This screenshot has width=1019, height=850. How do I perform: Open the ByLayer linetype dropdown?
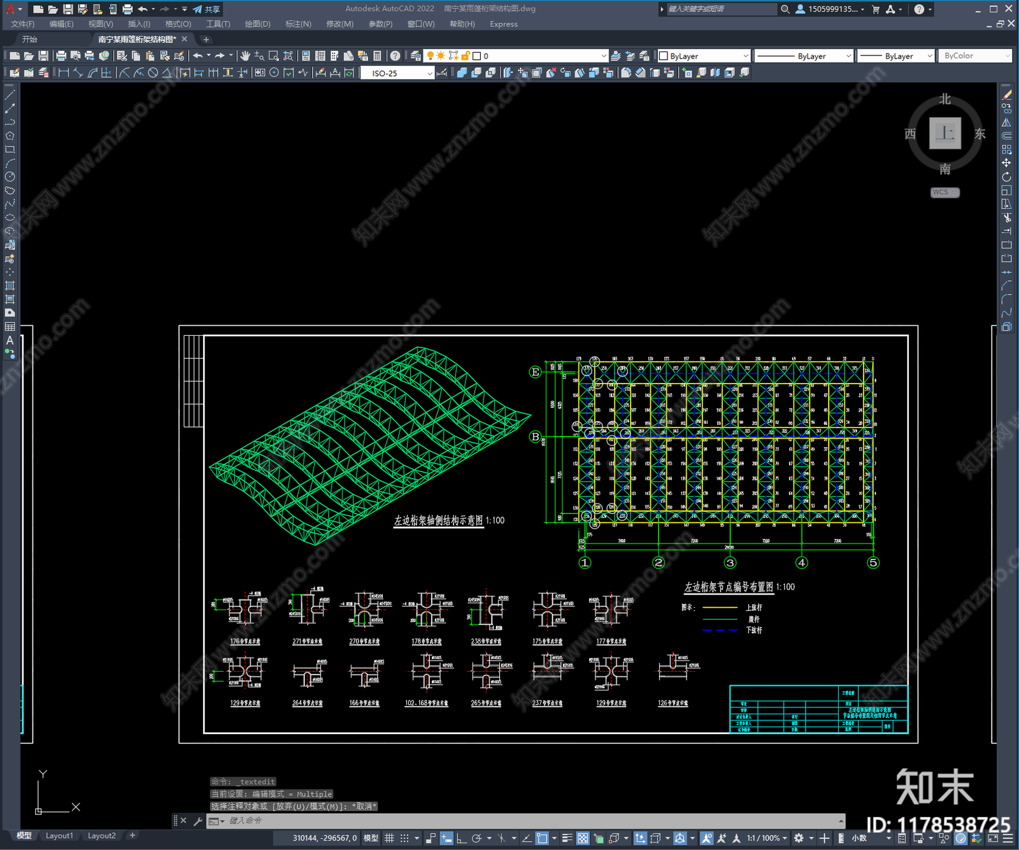tap(804, 56)
